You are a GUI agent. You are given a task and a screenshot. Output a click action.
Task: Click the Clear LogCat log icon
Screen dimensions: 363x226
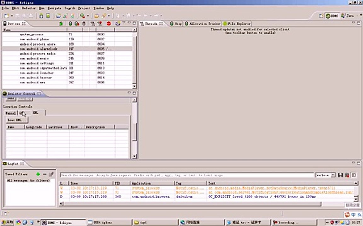[x=347, y=175]
